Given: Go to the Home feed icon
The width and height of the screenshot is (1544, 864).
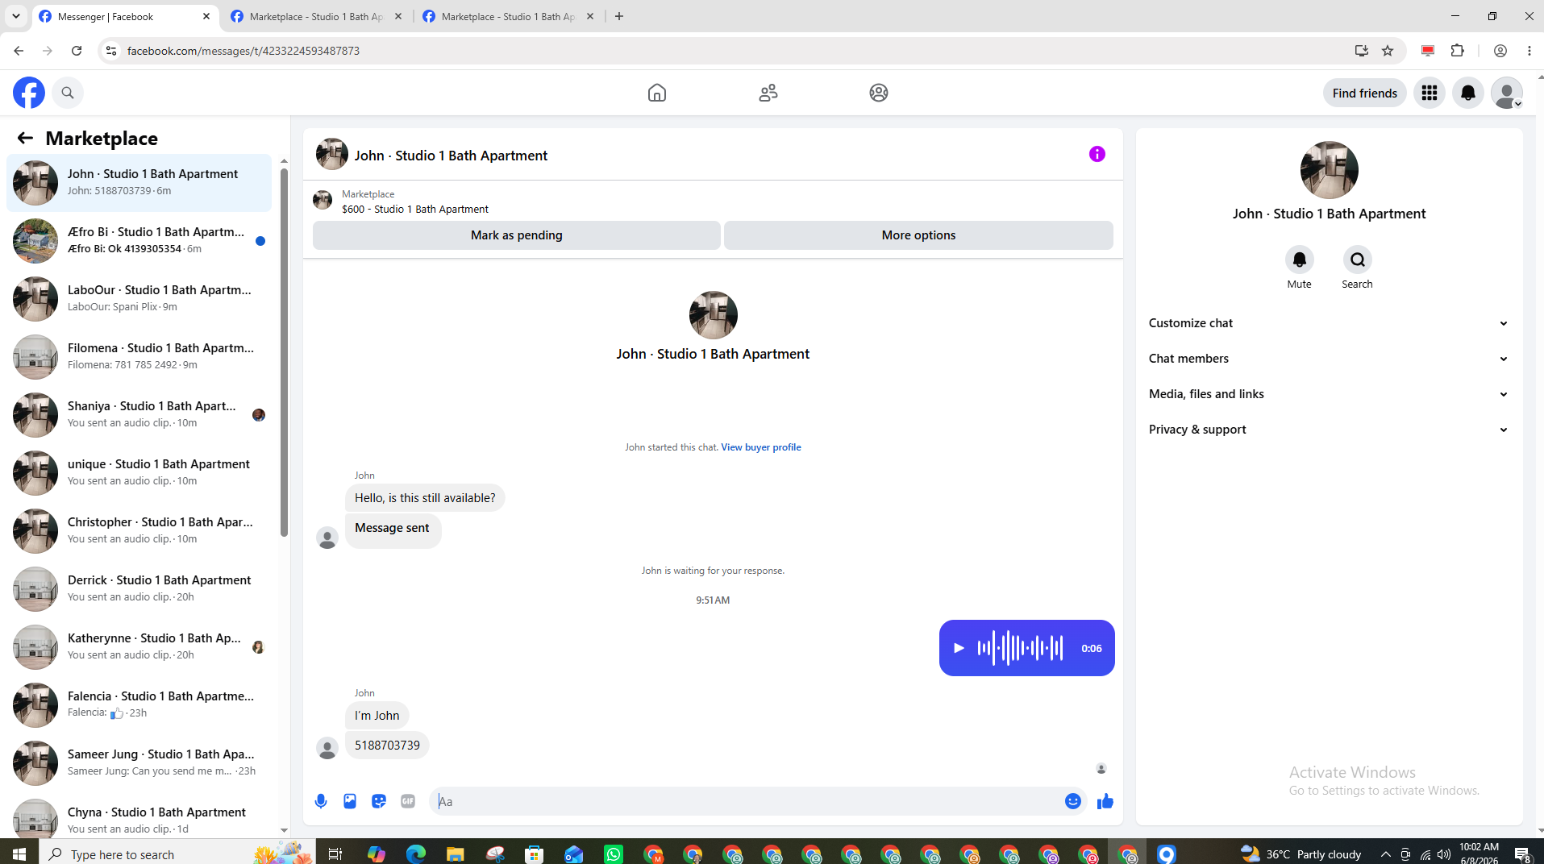Looking at the screenshot, I should pos(657,93).
